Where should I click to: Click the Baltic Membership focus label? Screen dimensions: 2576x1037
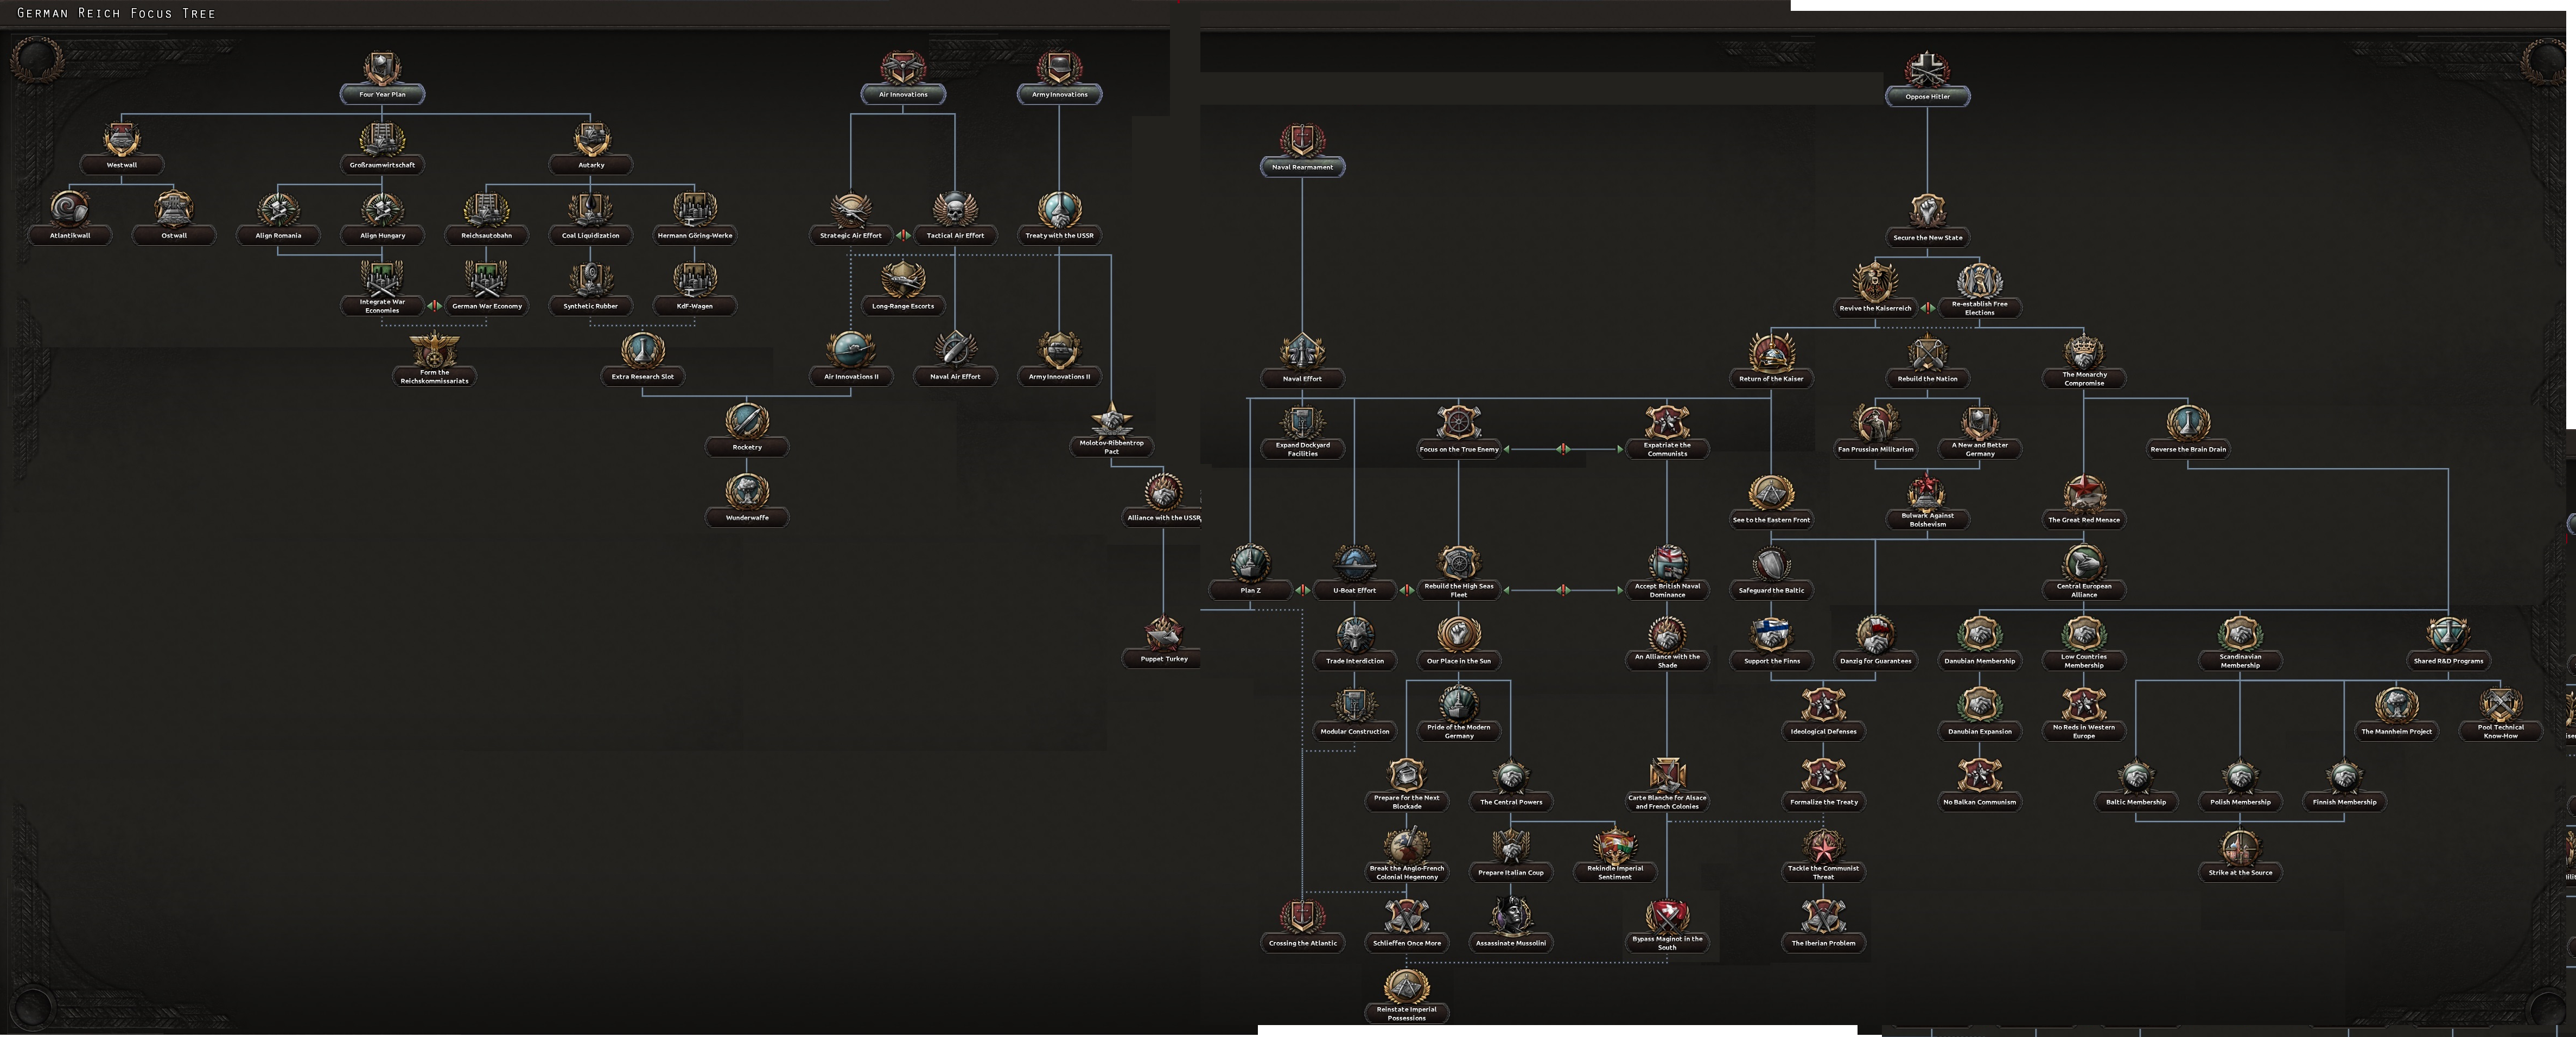(2136, 802)
